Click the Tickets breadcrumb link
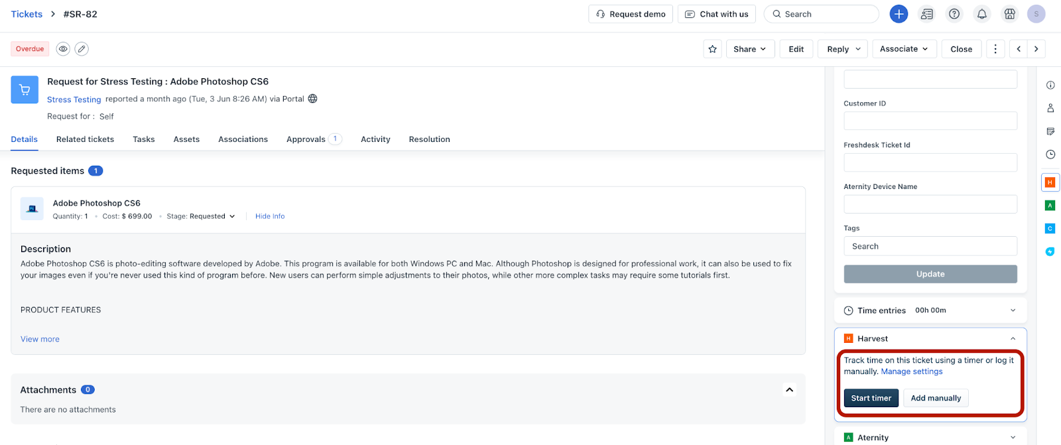Viewport: 1061px width, 445px height. point(27,14)
